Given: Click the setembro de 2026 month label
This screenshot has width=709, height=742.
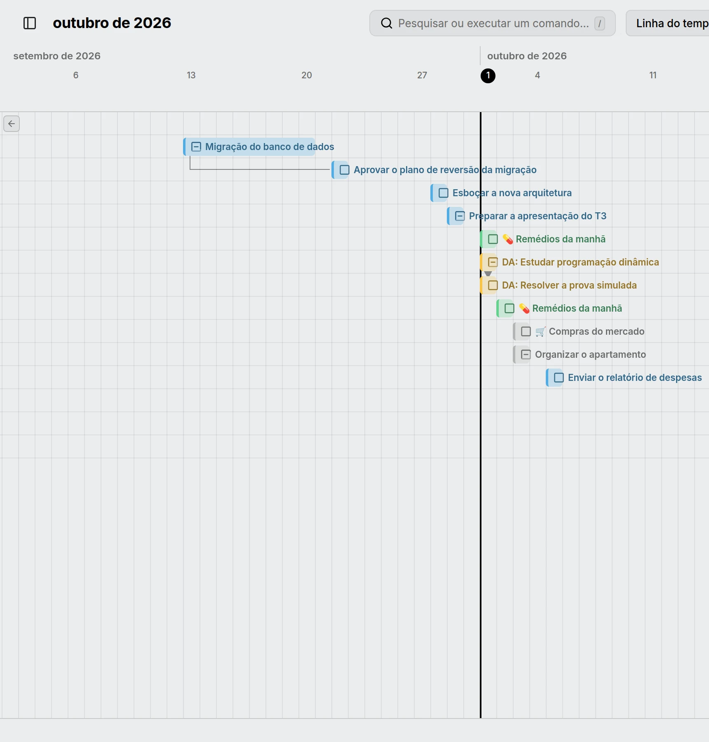Looking at the screenshot, I should click(x=57, y=56).
